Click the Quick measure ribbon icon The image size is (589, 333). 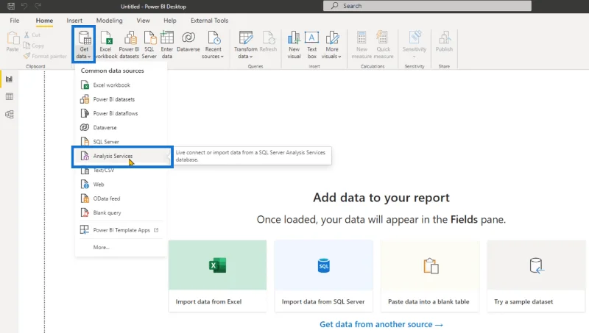[383, 45]
